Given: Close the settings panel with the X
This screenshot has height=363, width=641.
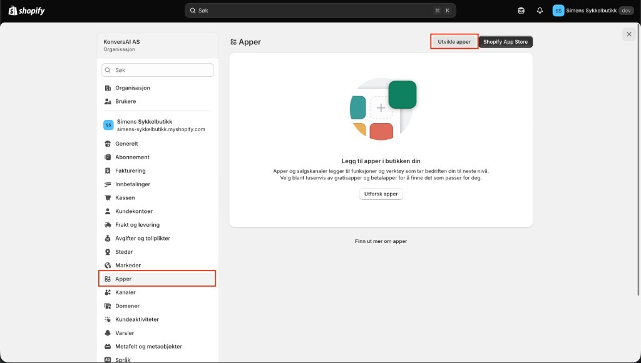Looking at the screenshot, I should coord(628,34).
